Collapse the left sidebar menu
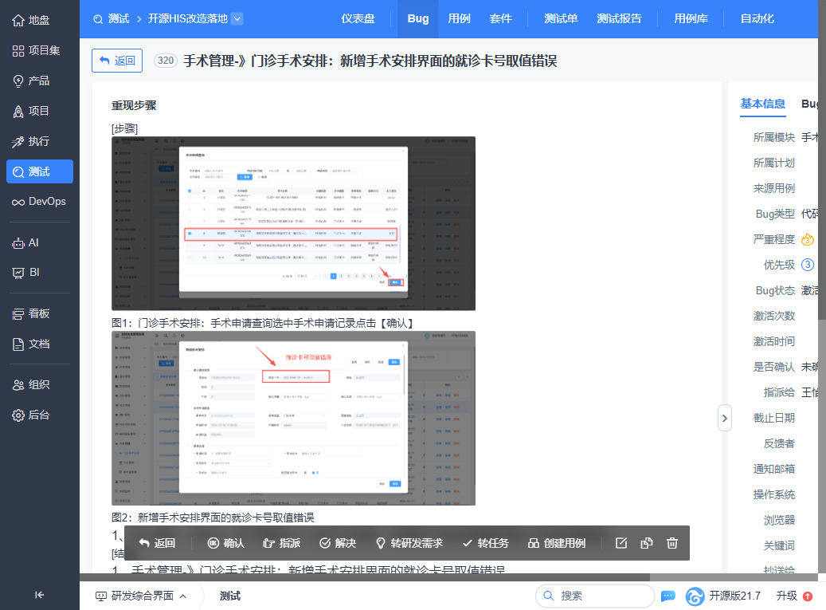The width and height of the screenshot is (826, 610). [39, 594]
